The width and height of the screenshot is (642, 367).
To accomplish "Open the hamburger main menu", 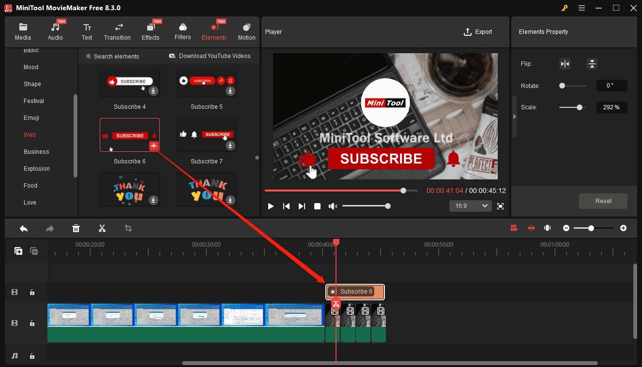I will coord(581,8).
